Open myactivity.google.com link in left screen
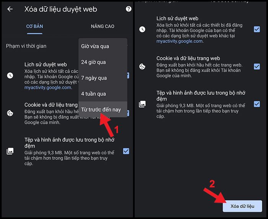268x219 pixels. click(48, 88)
